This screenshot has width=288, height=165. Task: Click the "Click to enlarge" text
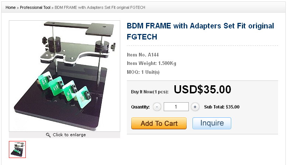(x=69, y=135)
